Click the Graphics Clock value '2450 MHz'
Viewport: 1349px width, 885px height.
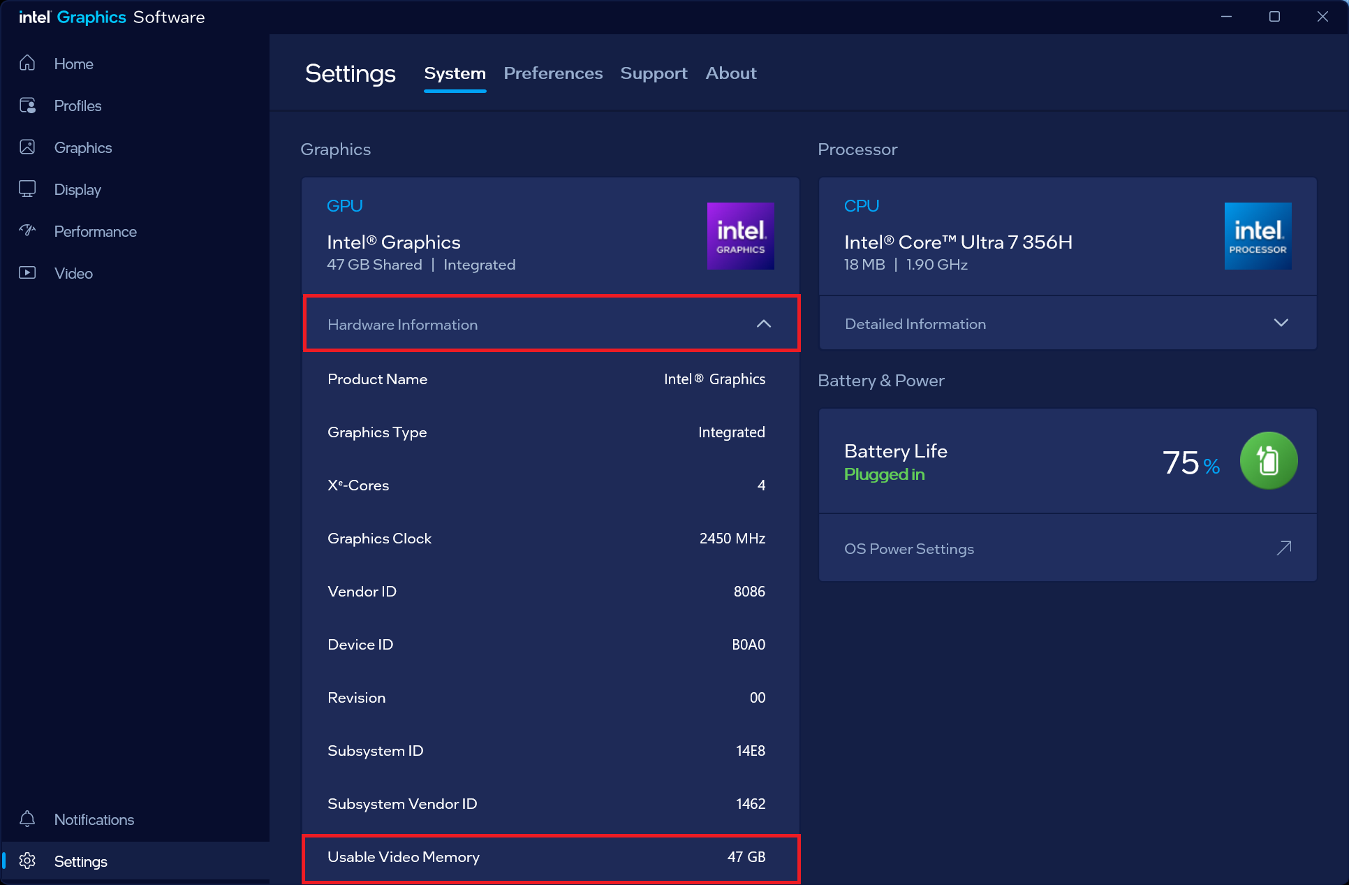tap(732, 539)
